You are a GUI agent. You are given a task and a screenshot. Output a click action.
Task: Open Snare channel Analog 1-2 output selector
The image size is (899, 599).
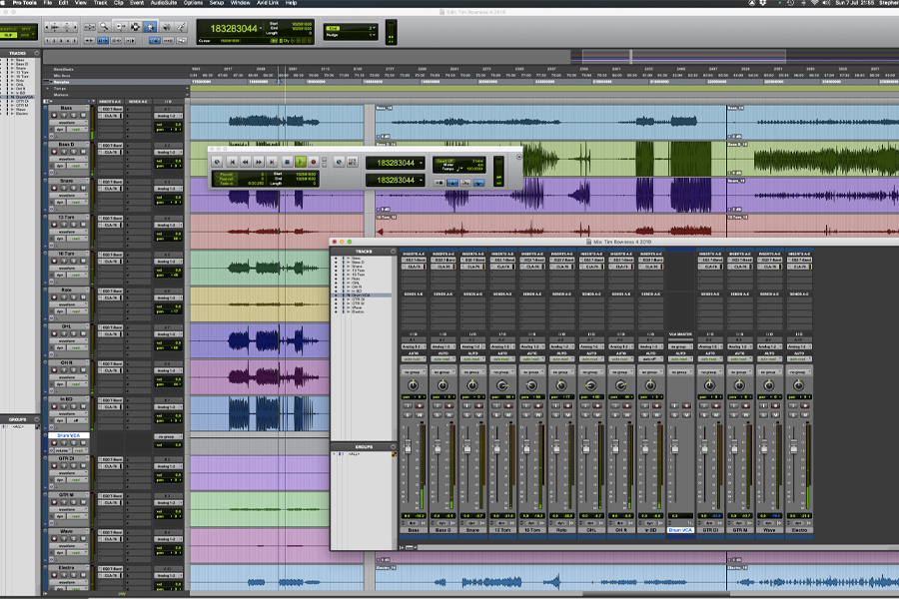click(472, 346)
